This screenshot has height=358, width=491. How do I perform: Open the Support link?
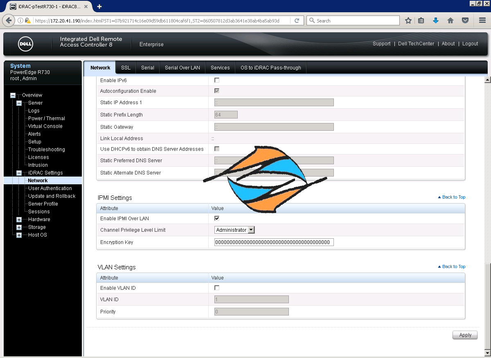[381, 44]
